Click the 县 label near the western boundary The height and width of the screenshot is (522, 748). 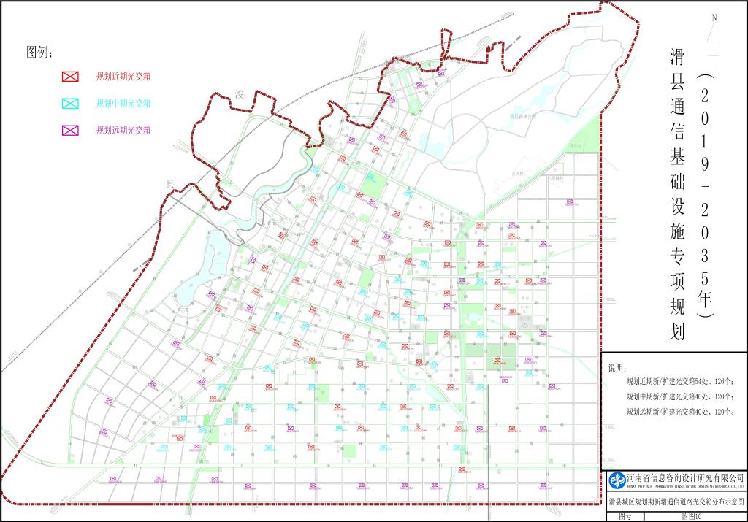click(169, 184)
